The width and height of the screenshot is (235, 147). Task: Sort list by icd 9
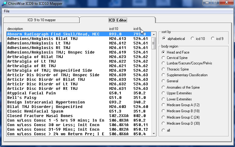pos(217,39)
